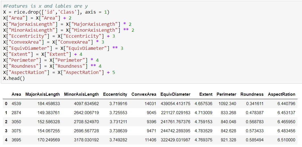
Task: Select ConvexArea value 9471
Action: 152,131
